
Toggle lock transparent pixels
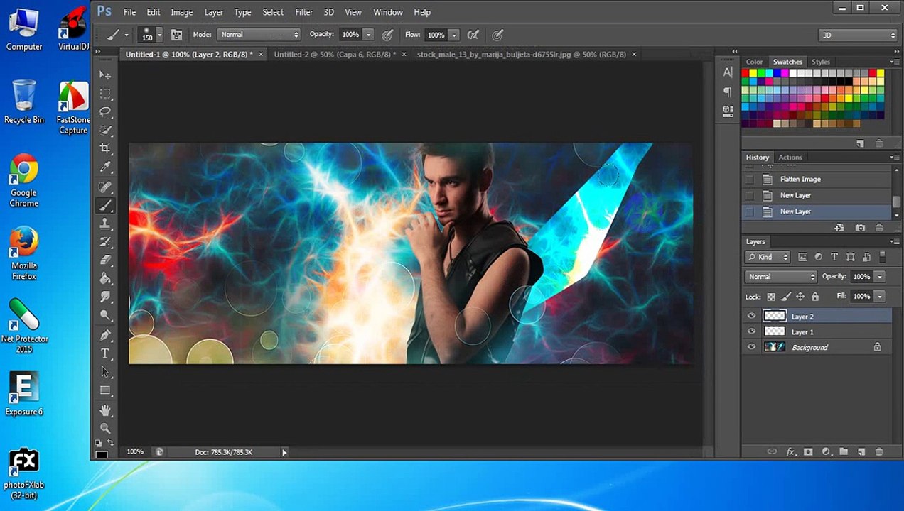click(771, 297)
